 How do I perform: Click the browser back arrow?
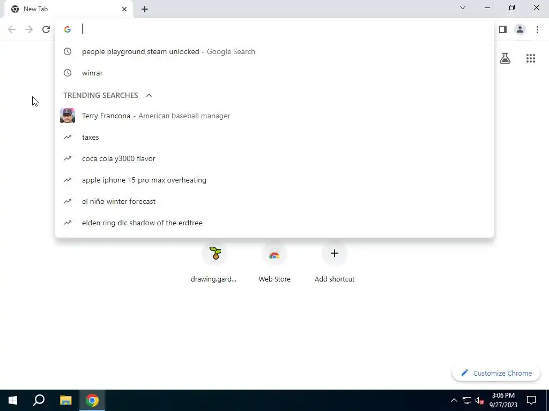(x=12, y=29)
